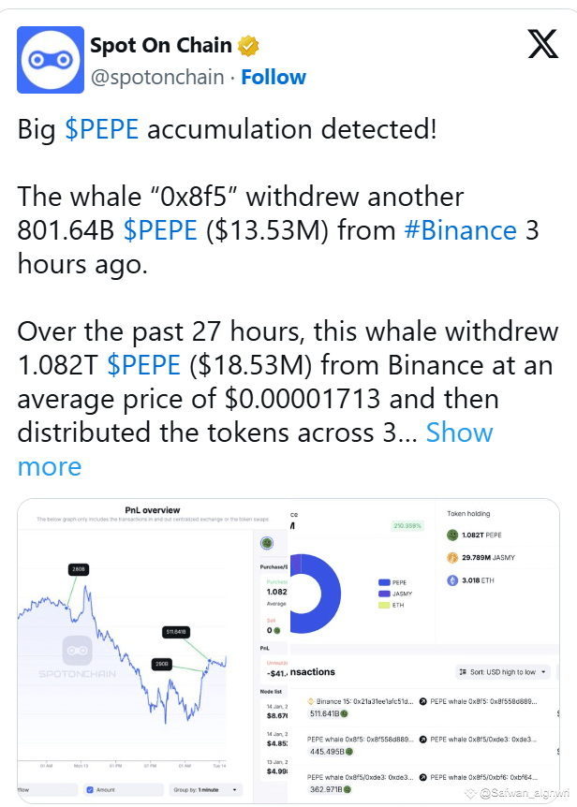
Task: Click the JASMY token icon in Token holding
Action: (452, 557)
